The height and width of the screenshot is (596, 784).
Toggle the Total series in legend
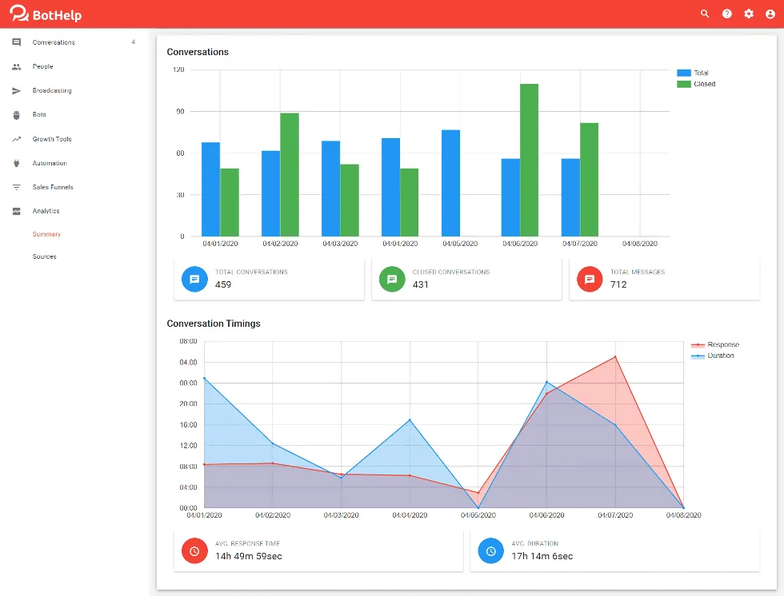tap(693, 73)
